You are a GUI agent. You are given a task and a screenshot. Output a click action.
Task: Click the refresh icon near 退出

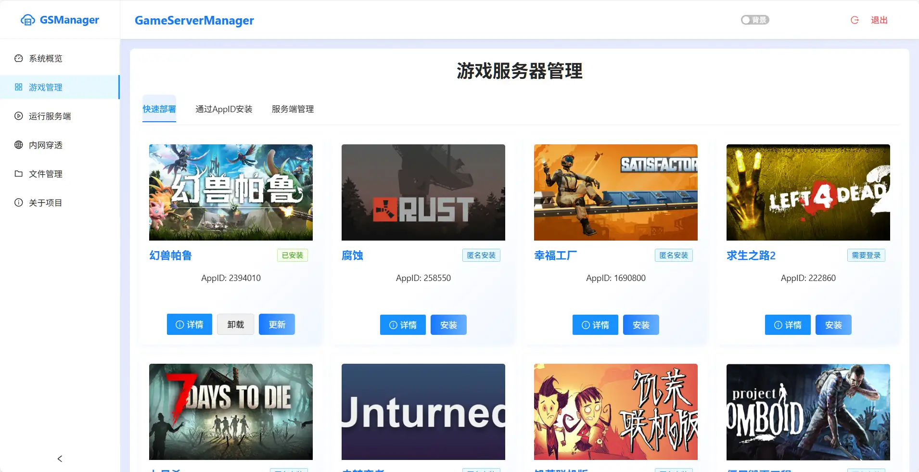point(855,20)
